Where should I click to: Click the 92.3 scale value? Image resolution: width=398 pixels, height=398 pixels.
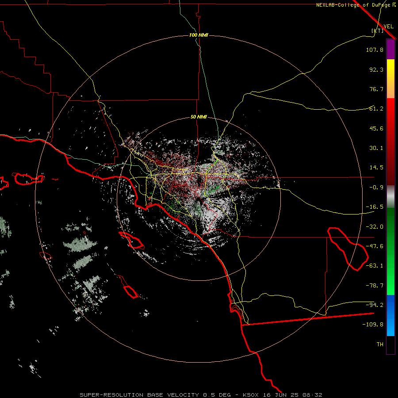pyautogui.click(x=376, y=69)
